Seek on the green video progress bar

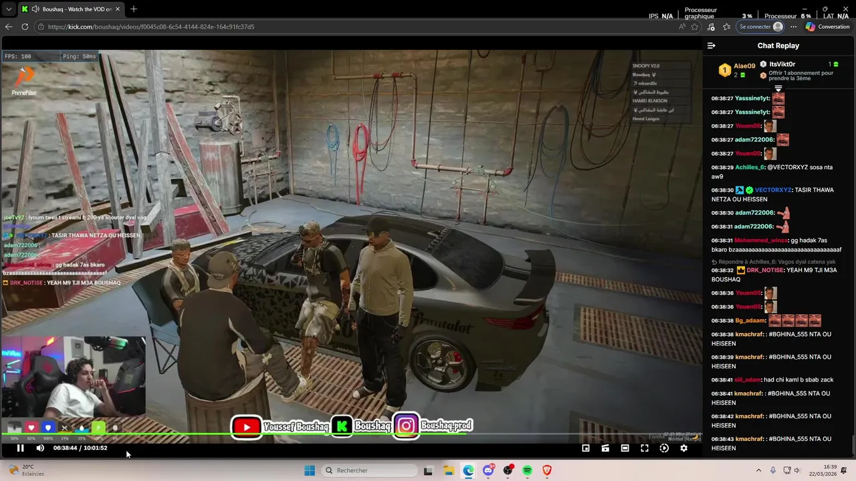(351, 435)
